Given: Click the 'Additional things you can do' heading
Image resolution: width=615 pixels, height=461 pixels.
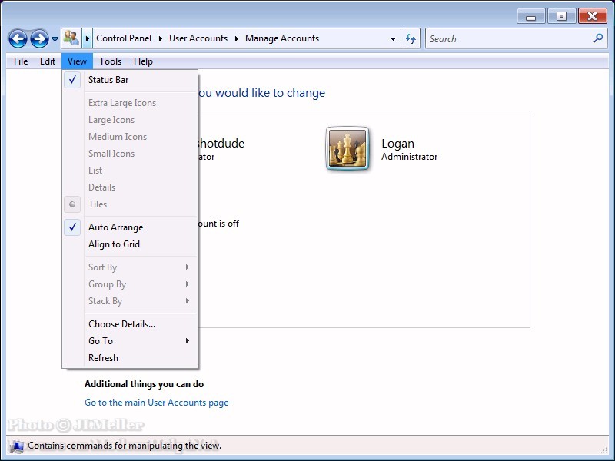Looking at the screenshot, I should point(144,384).
